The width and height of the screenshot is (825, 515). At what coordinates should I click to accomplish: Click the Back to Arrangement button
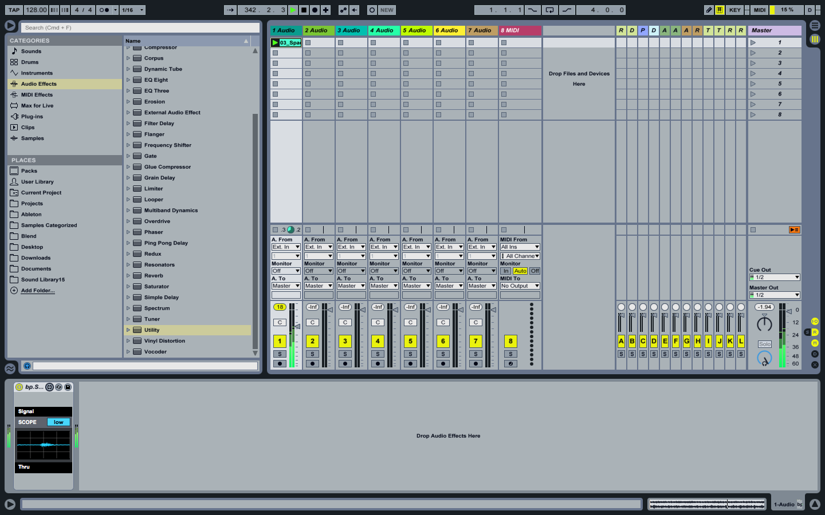[794, 229]
